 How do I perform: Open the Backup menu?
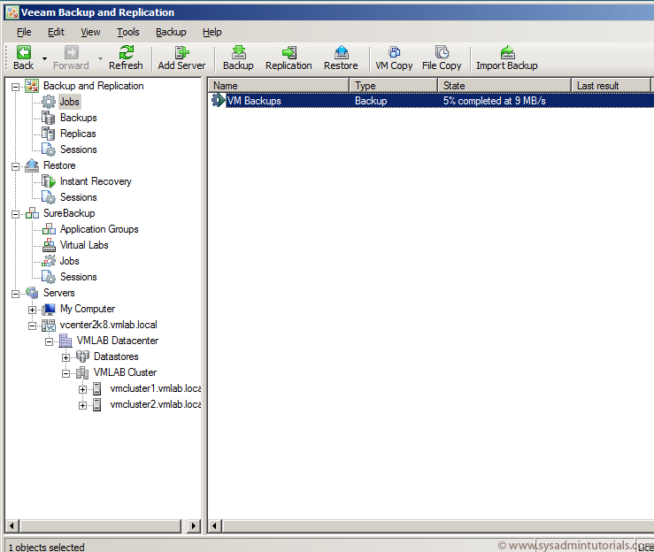click(171, 32)
